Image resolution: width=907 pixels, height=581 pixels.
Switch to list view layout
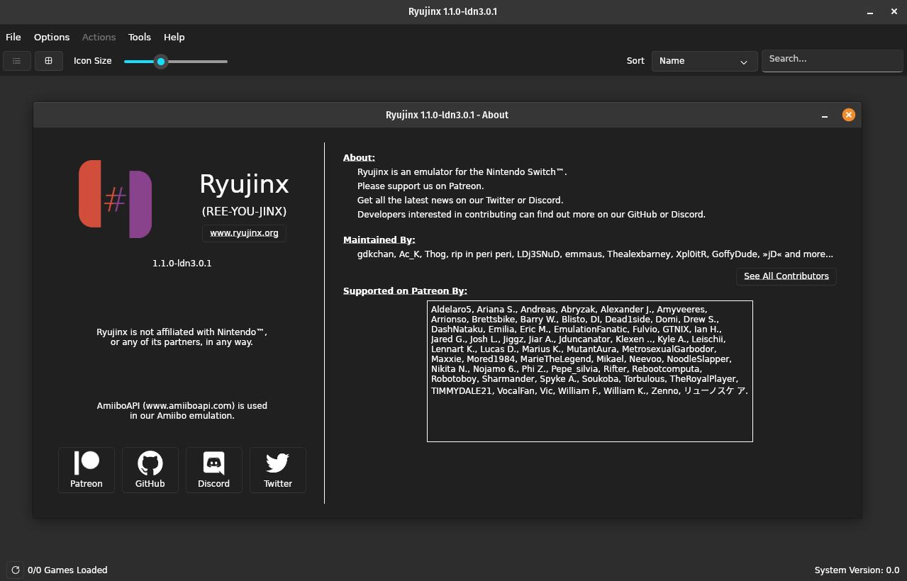[16, 61]
